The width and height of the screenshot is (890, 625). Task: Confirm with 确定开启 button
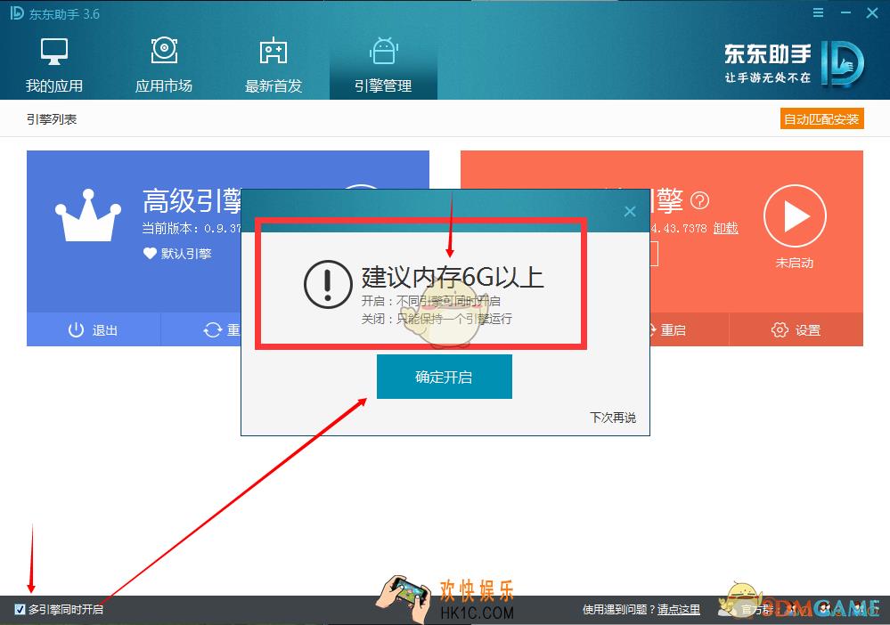445,377
